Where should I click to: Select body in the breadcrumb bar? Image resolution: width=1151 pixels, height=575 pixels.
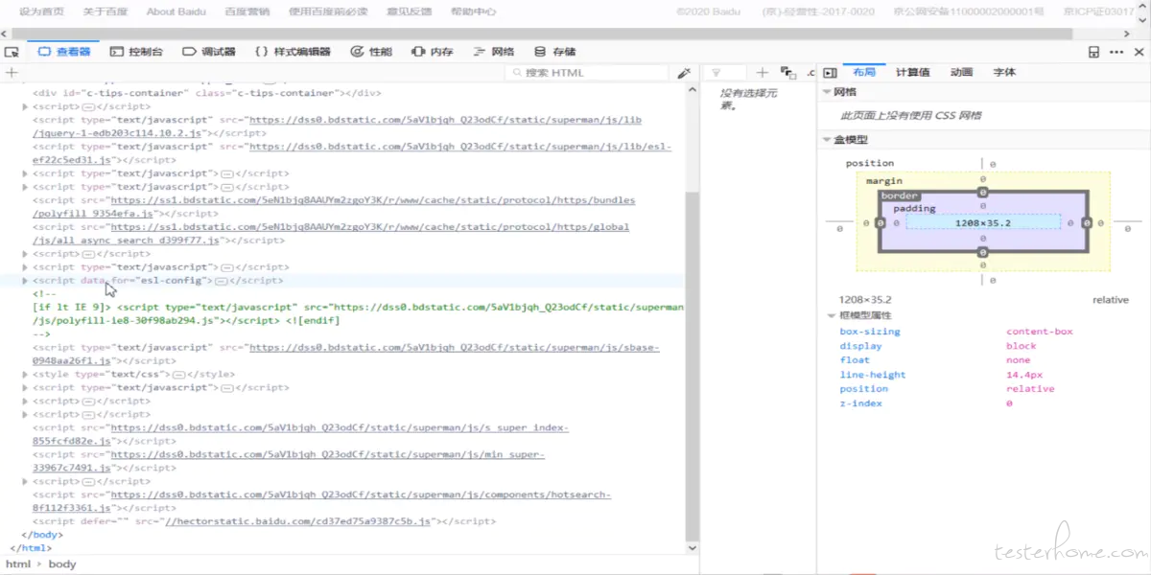tap(62, 563)
